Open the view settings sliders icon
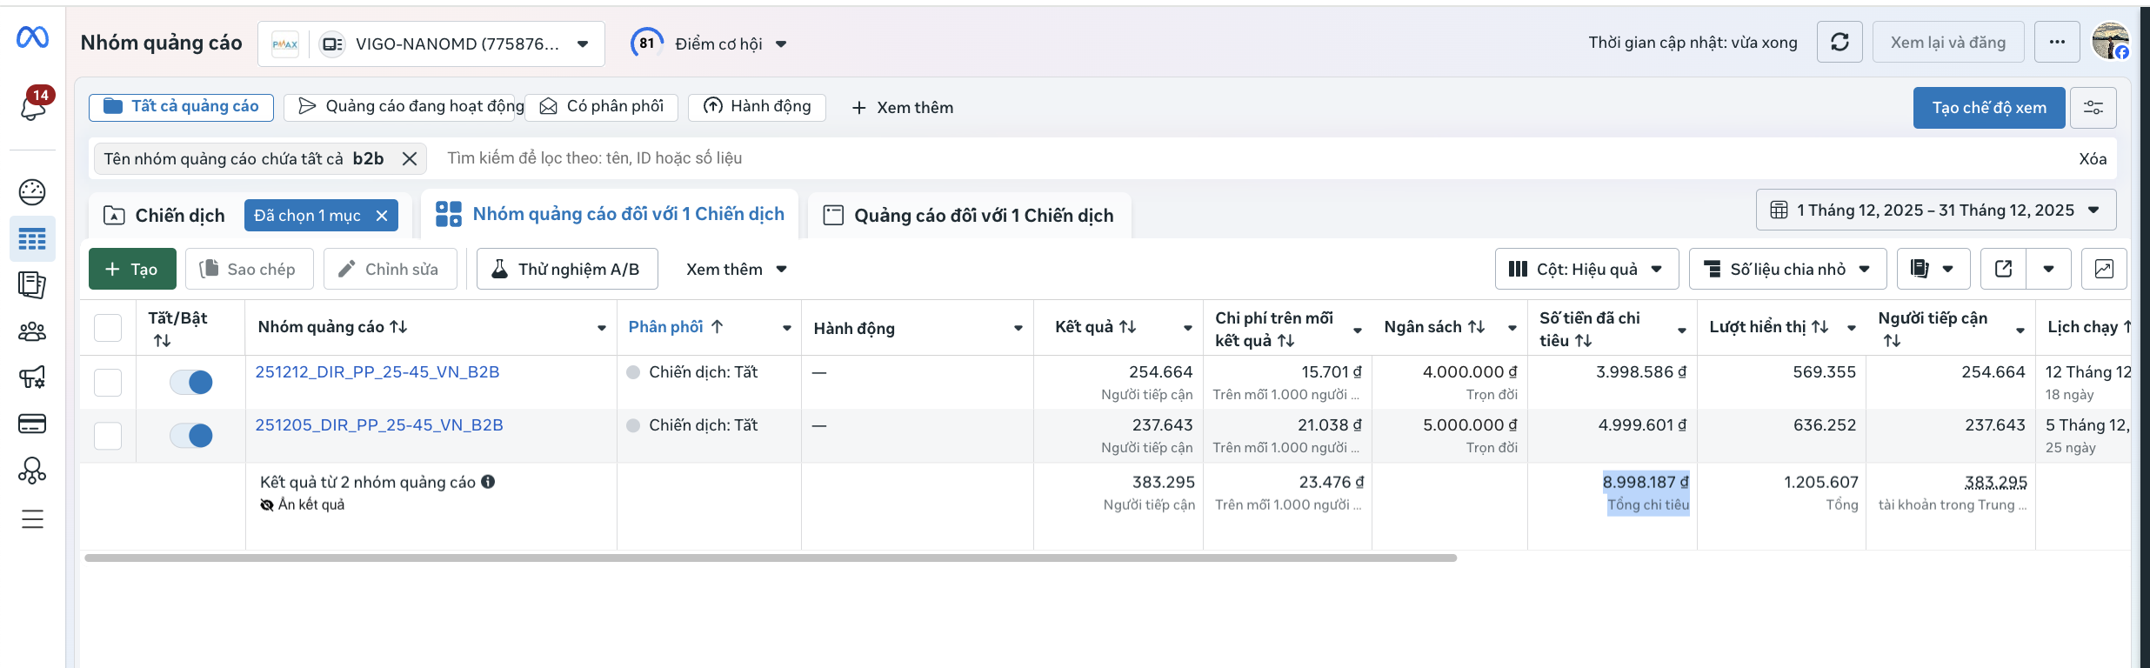 click(2093, 108)
